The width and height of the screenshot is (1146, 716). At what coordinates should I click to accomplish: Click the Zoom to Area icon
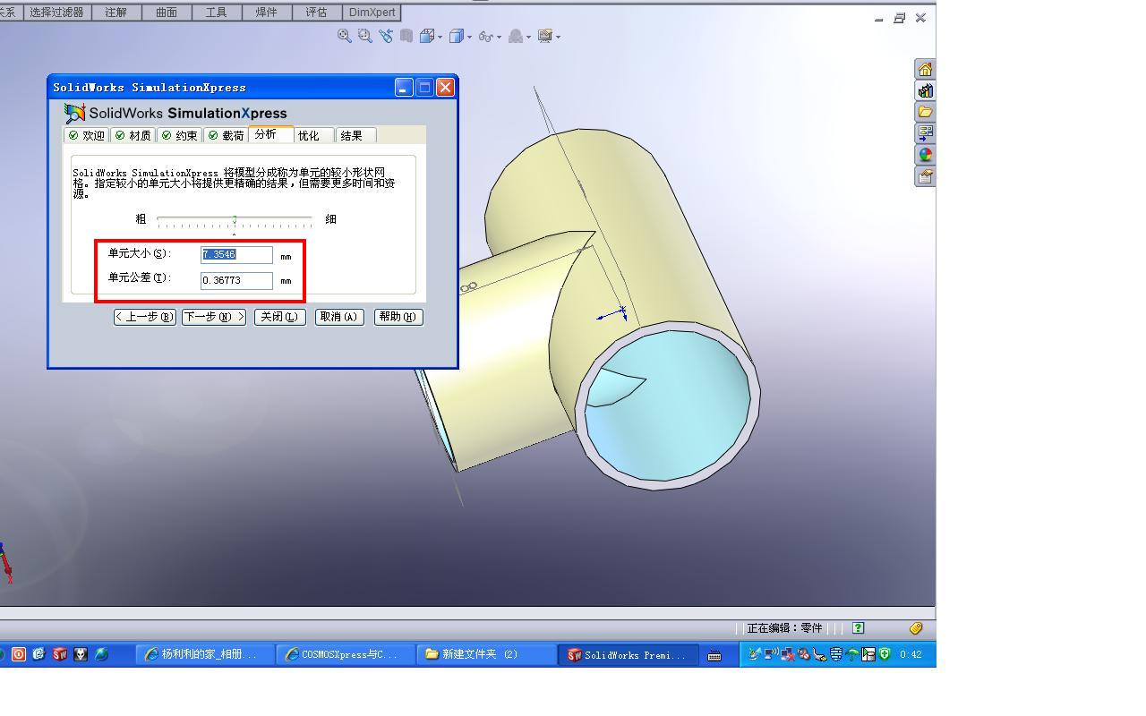364,36
